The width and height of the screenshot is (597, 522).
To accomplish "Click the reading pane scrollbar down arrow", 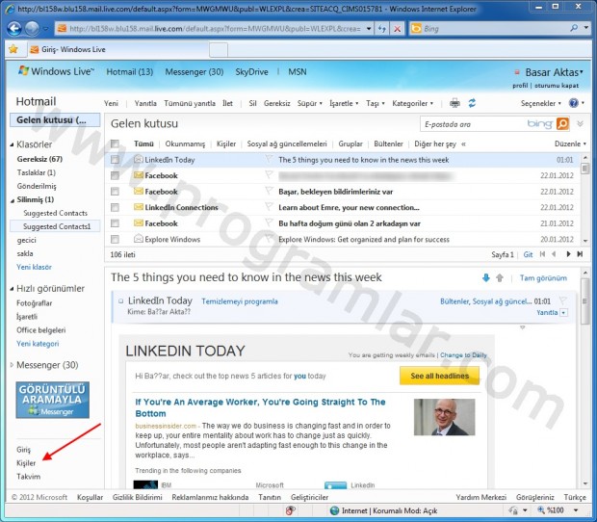I will pos(585,483).
